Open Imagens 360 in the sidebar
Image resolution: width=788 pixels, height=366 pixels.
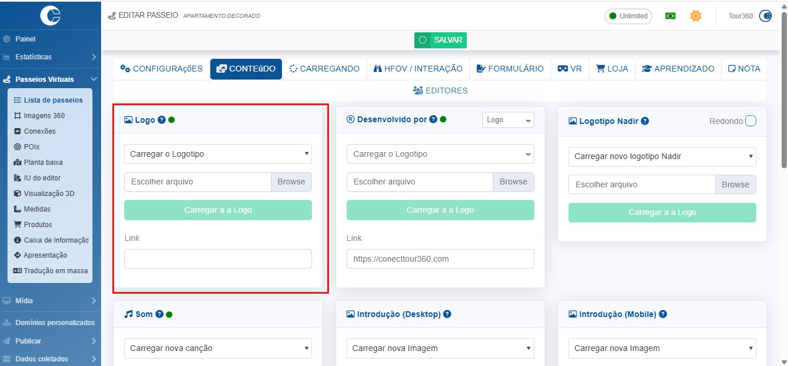click(x=44, y=115)
